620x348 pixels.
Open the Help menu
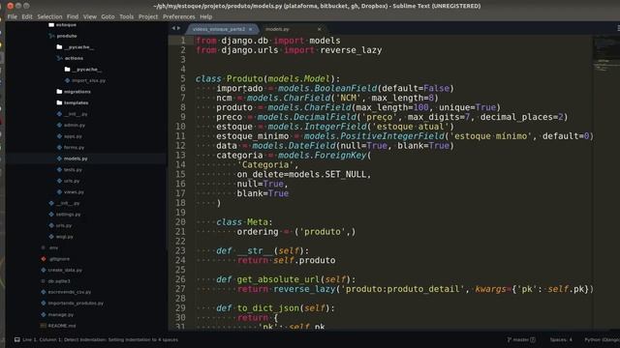(206, 16)
